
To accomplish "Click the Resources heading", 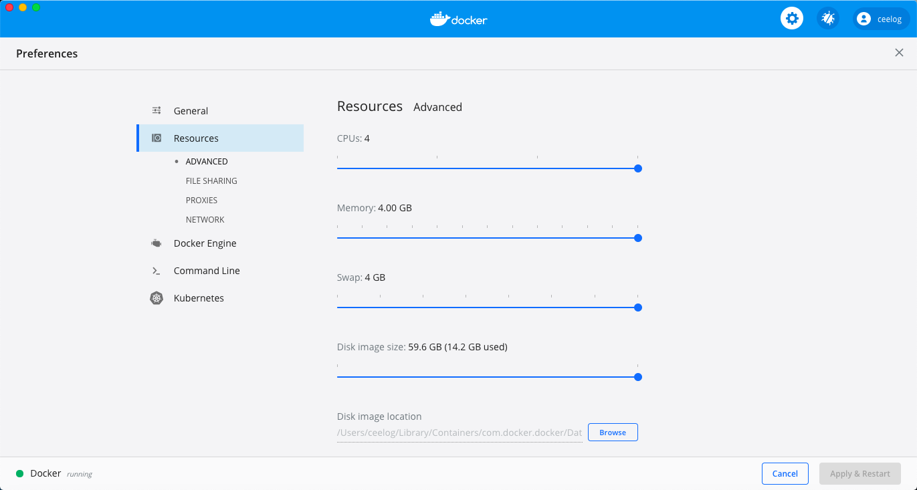I will pos(370,106).
